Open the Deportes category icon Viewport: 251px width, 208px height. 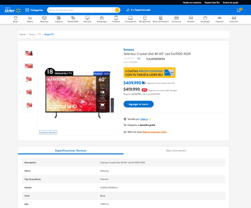(219, 19)
